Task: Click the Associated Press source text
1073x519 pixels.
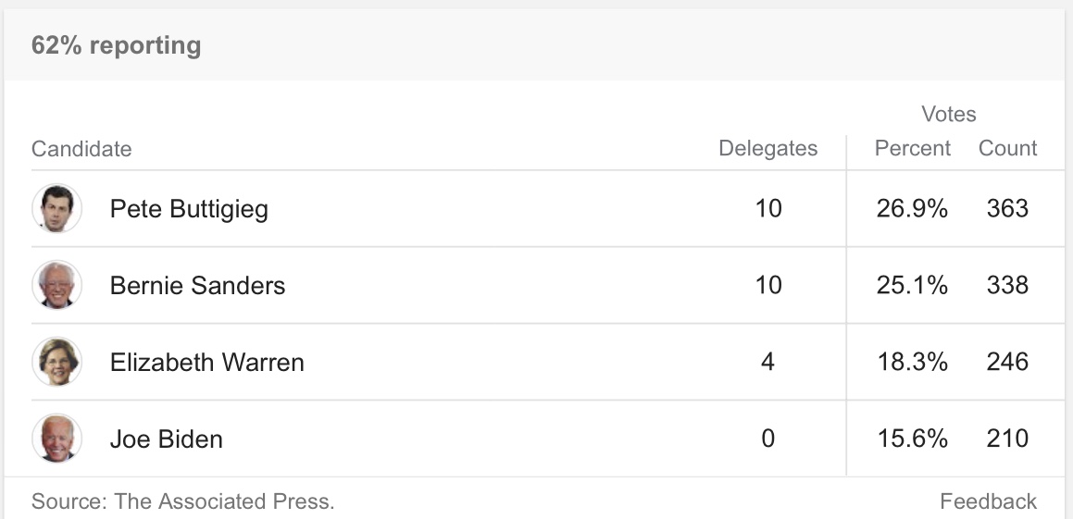Action: pos(182,501)
